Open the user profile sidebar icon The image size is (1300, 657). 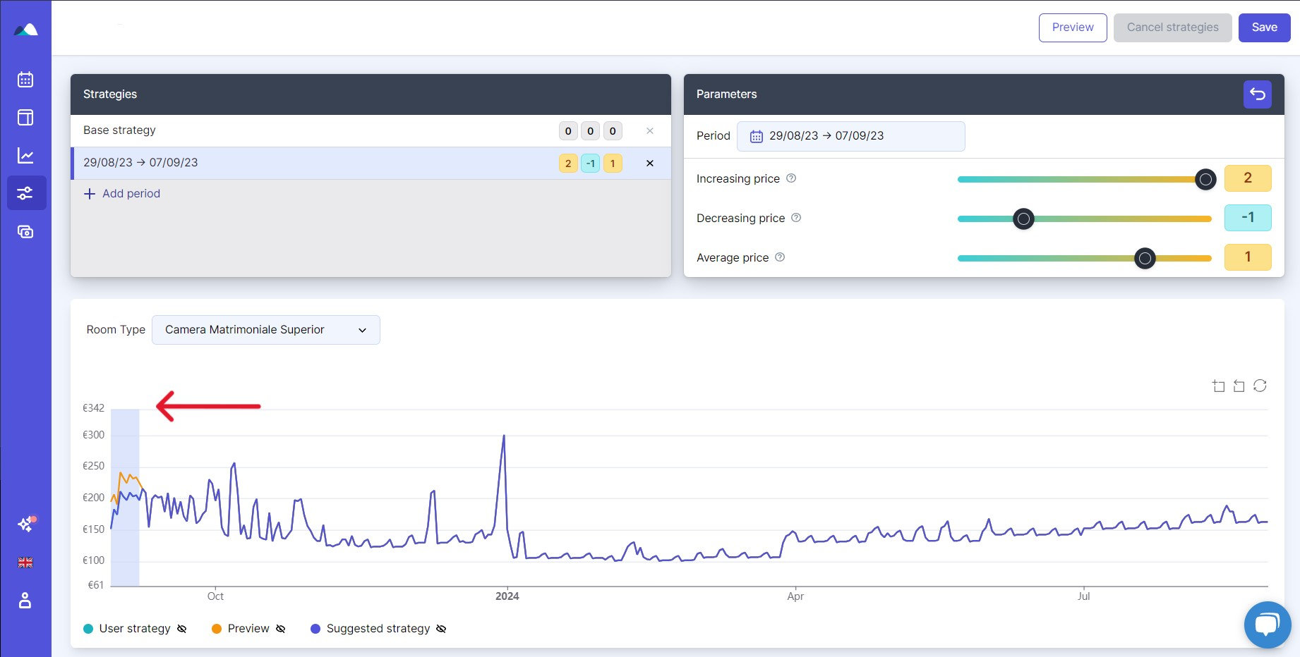point(25,601)
